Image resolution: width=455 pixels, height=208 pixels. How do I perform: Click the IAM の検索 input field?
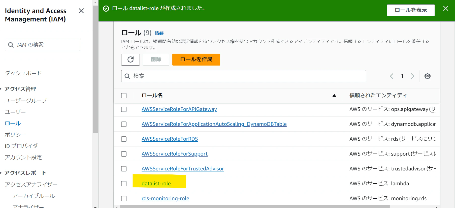point(42,45)
